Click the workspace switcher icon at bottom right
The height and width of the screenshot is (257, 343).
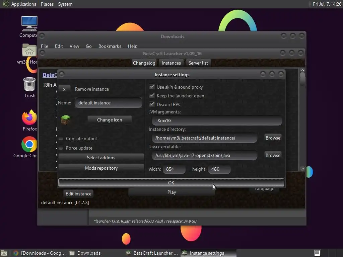317,253
